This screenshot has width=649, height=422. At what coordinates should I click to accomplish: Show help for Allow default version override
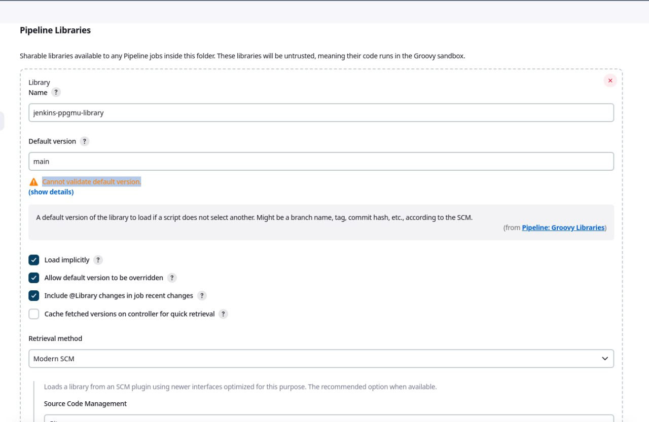[x=172, y=278]
